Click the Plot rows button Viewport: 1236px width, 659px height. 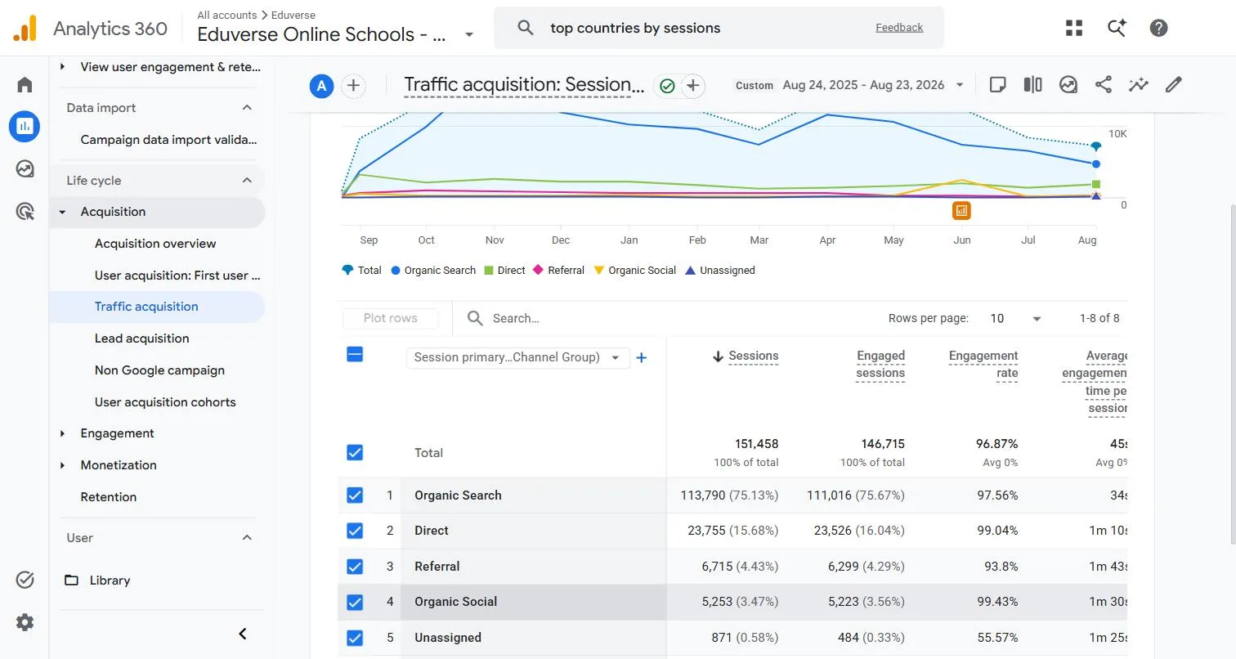click(391, 318)
